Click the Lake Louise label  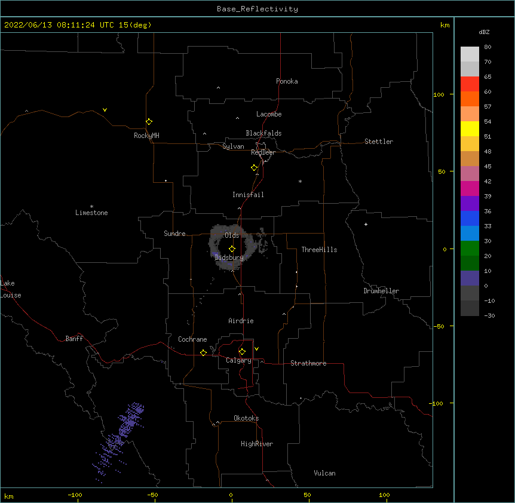click(x=10, y=289)
